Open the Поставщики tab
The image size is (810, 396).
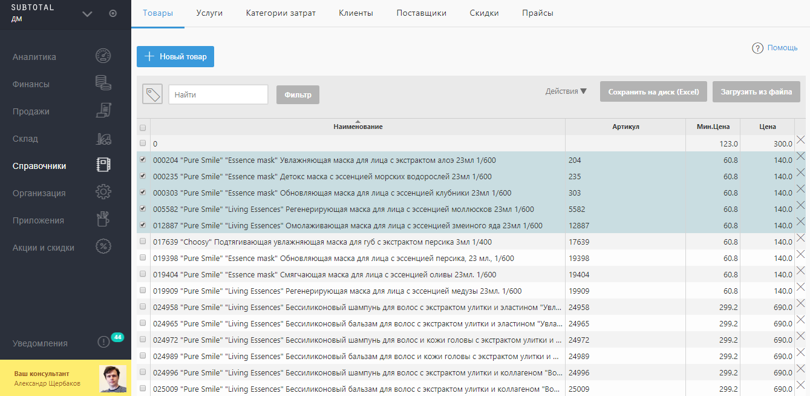pyautogui.click(x=421, y=13)
